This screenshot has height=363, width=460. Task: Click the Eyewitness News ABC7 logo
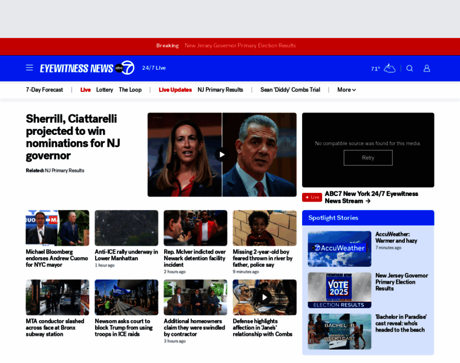[x=87, y=68]
